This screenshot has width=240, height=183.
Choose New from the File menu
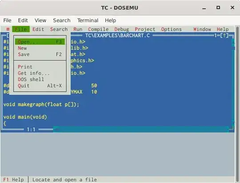point(40,48)
